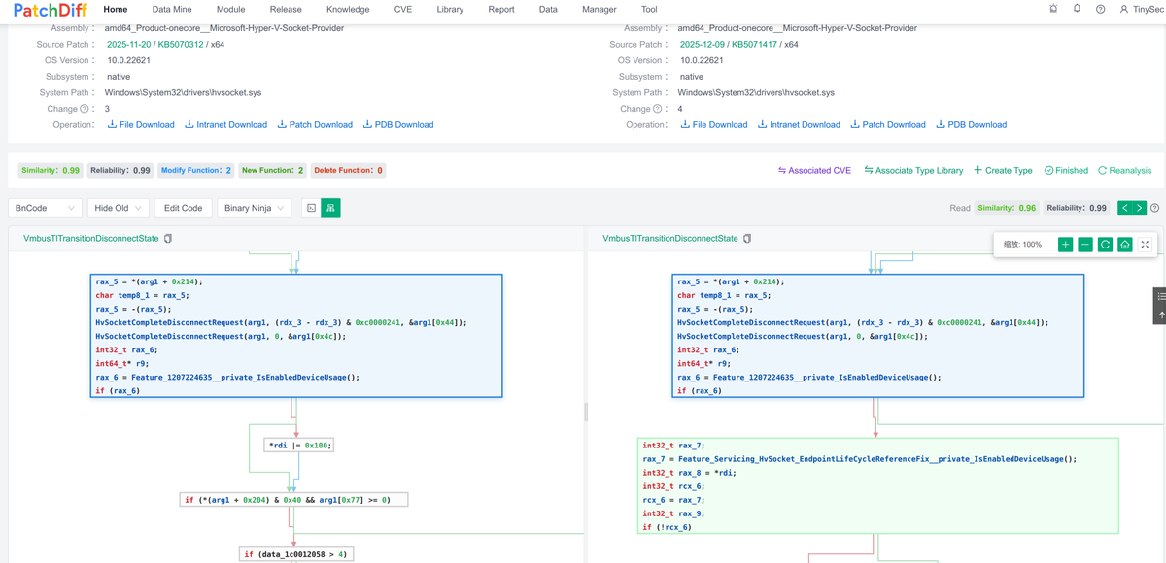This screenshot has width=1166, height=563.
Task: Open the help question mark in header
Action: [1100, 9]
